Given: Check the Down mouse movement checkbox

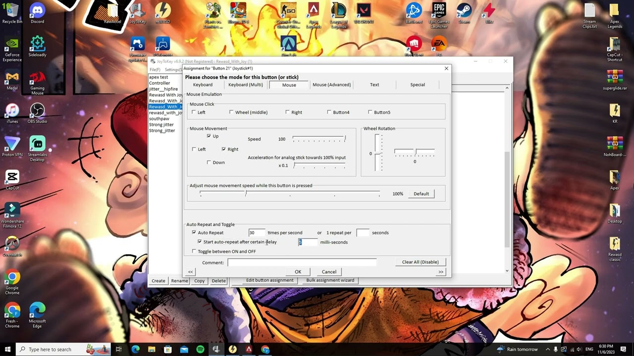Looking at the screenshot, I should coord(209,162).
